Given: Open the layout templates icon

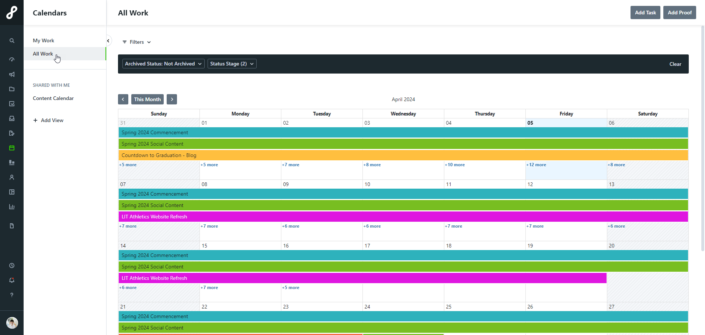Looking at the screenshot, I should pos(12,192).
